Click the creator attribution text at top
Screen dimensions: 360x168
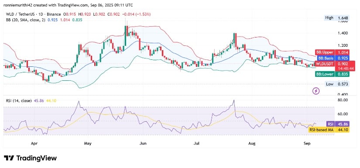coord(69,5)
